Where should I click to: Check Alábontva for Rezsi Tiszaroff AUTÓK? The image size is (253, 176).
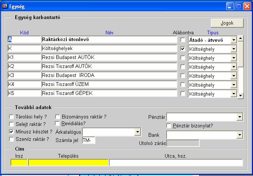(183, 67)
